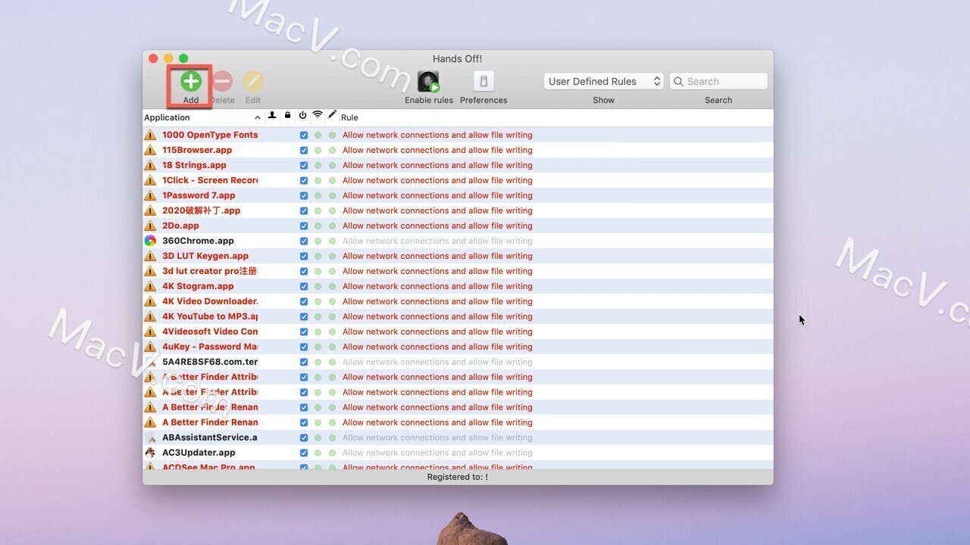Image resolution: width=970 pixels, height=545 pixels.
Task: Toggle the checkbox for 115Browser.app
Action: coord(304,151)
